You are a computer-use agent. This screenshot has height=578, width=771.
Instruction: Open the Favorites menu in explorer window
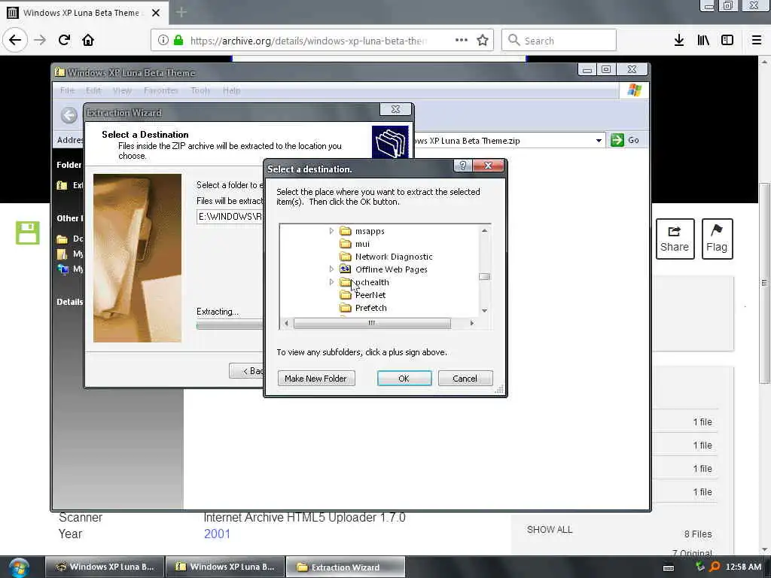161,90
